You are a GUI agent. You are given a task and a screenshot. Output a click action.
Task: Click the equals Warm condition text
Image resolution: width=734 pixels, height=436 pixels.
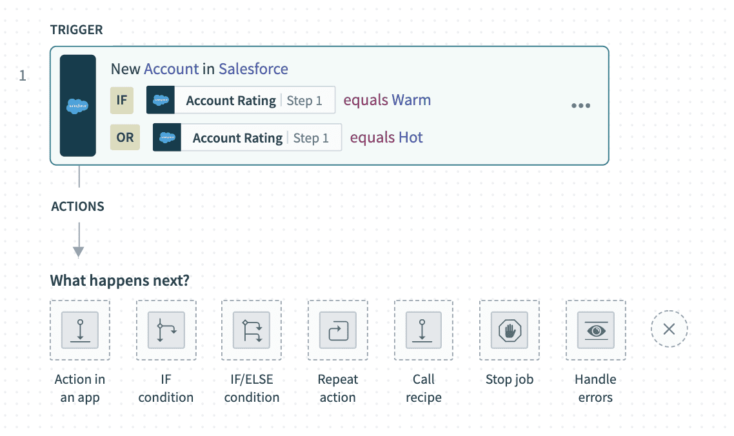tap(387, 100)
